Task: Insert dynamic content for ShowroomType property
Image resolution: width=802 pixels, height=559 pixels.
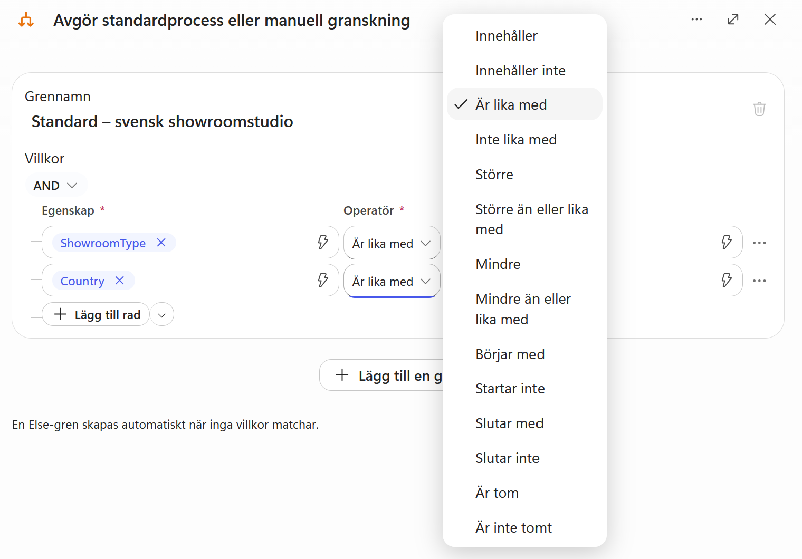Action: click(x=323, y=243)
